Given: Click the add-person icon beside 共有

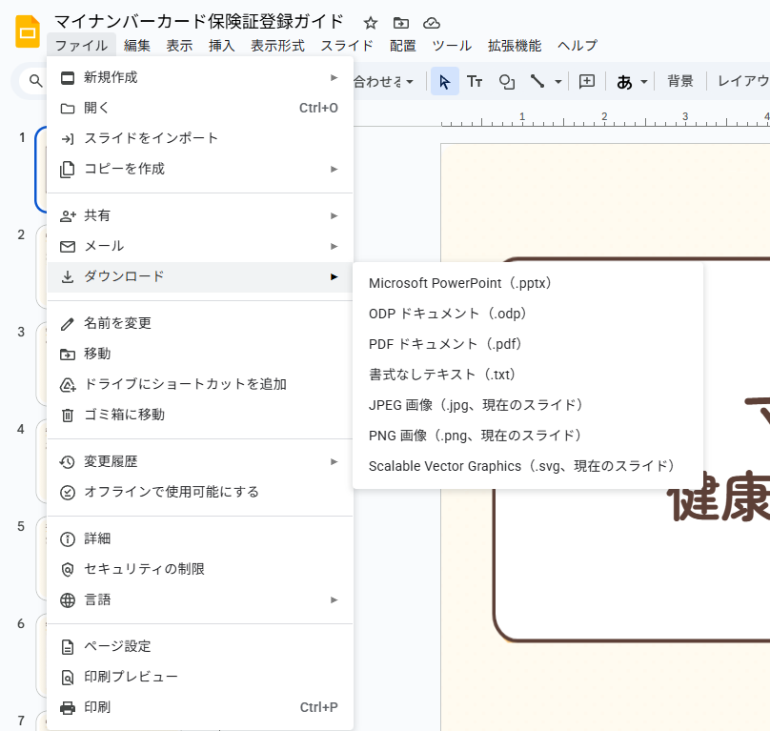Looking at the screenshot, I should [68, 216].
